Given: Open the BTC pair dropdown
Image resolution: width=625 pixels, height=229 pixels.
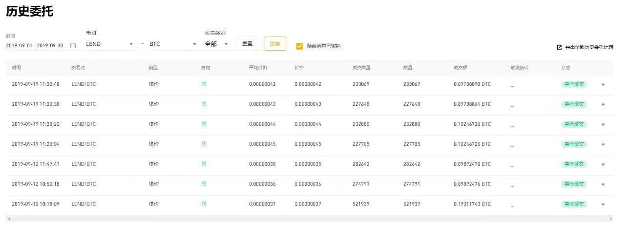Looking at the screenshot, I should [x=173, y=44].
